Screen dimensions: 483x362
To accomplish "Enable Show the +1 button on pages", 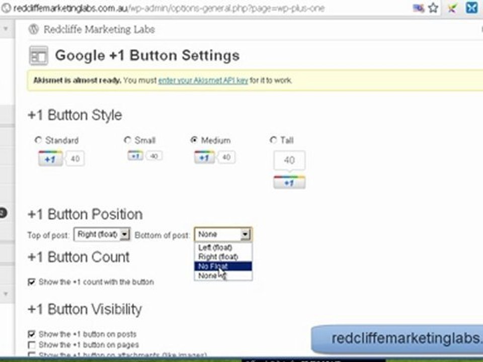I will 31,344.
